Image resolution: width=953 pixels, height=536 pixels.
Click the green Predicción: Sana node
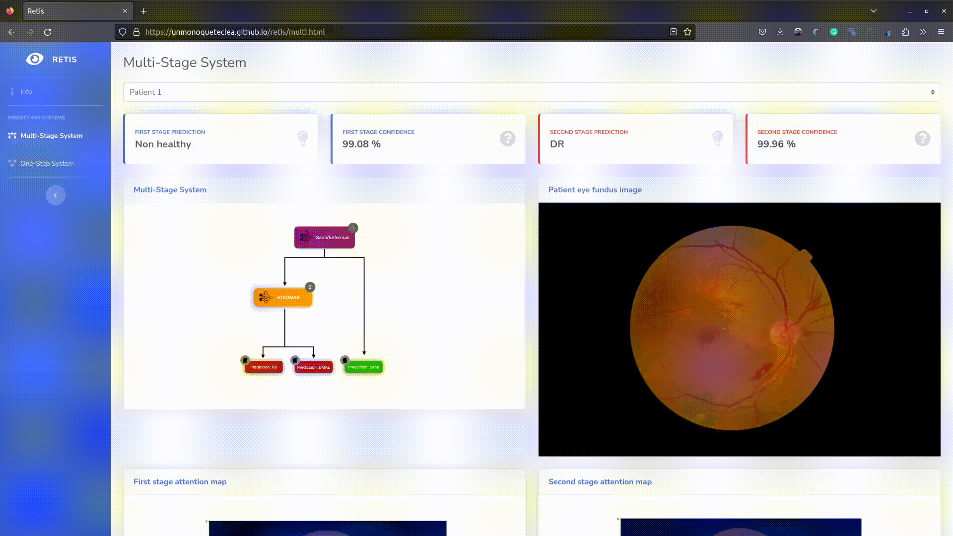tap(363, 367)
